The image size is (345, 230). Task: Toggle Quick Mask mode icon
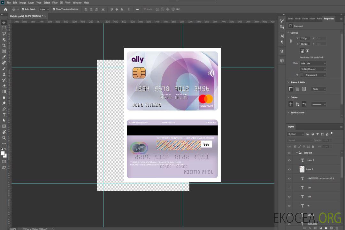click(x=4, y=162)
